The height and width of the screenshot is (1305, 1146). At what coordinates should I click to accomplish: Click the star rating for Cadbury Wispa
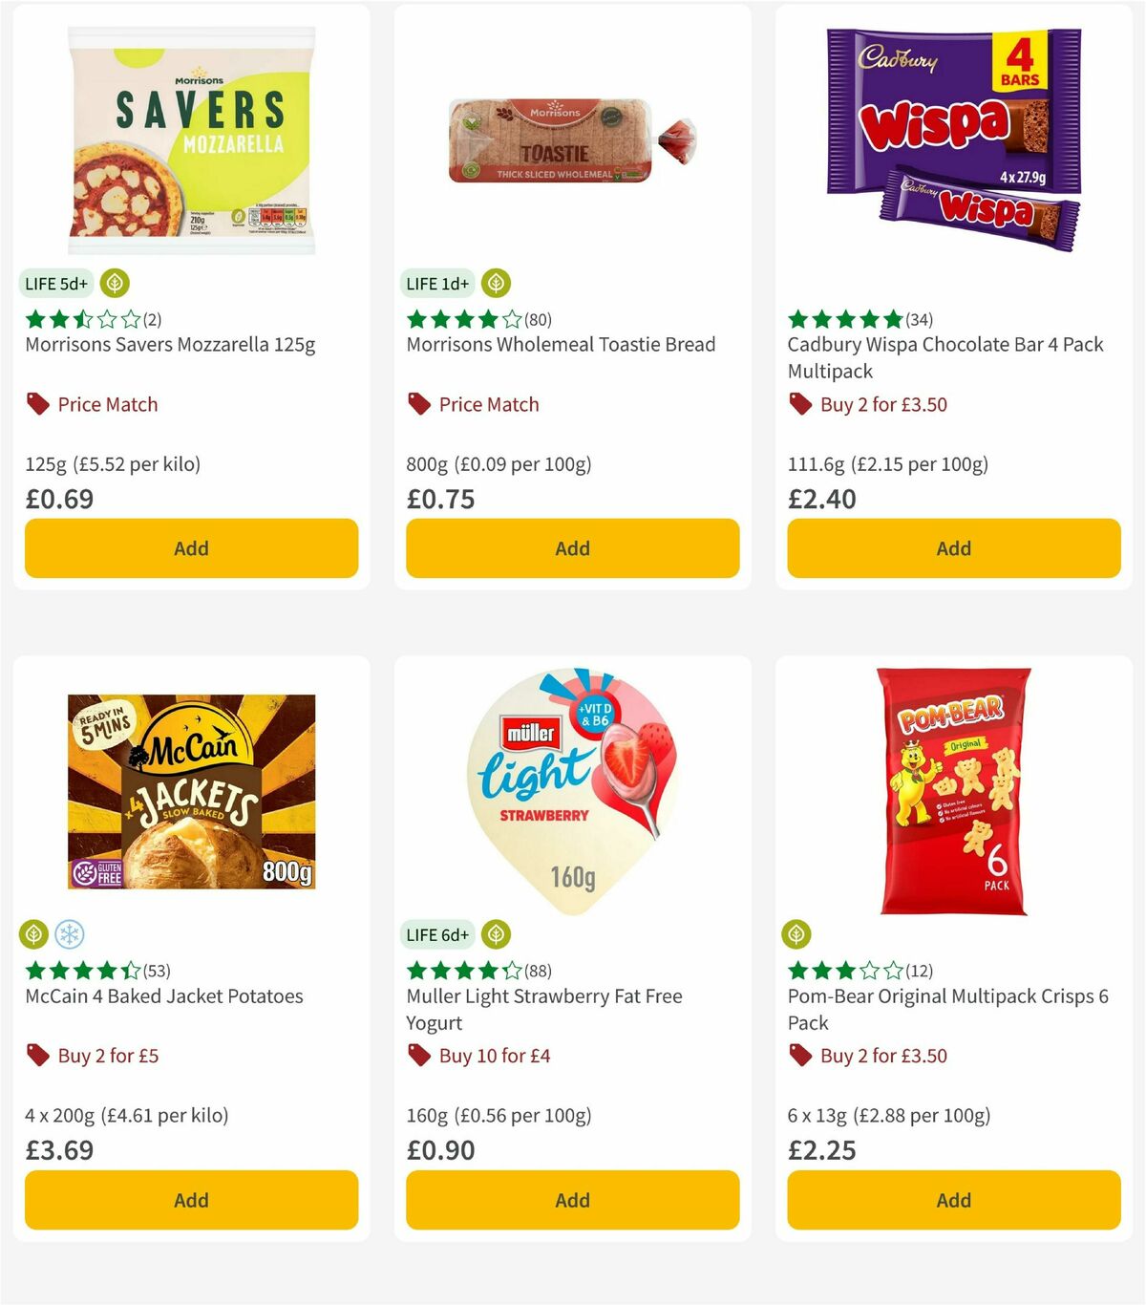tap(844, 319)
